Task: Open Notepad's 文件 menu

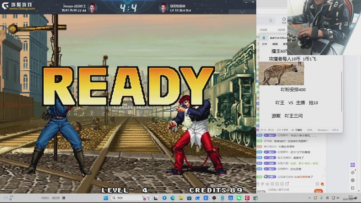Action: [x=264, y=44]
